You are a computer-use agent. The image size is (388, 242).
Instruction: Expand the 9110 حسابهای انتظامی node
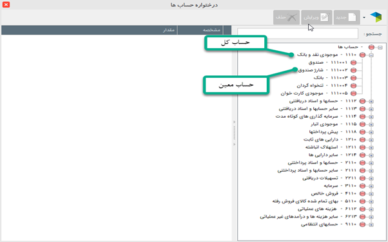[x=371, y=225]
